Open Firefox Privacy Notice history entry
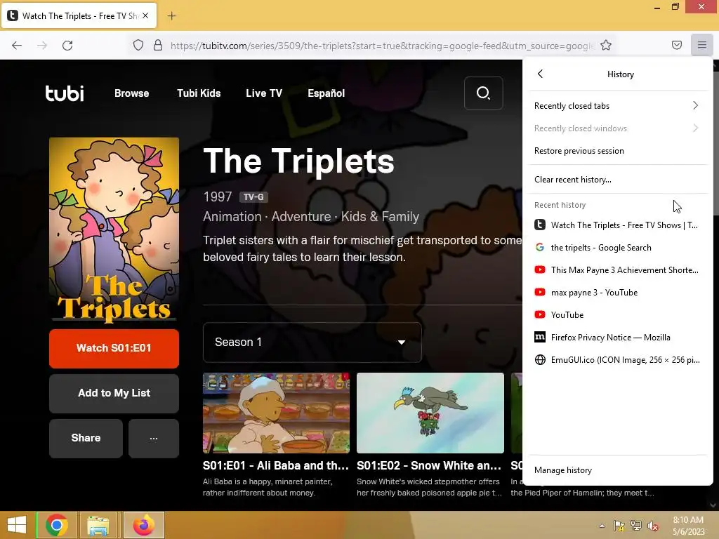The height and width of the screenshot is (539, 719). (617, 338)
